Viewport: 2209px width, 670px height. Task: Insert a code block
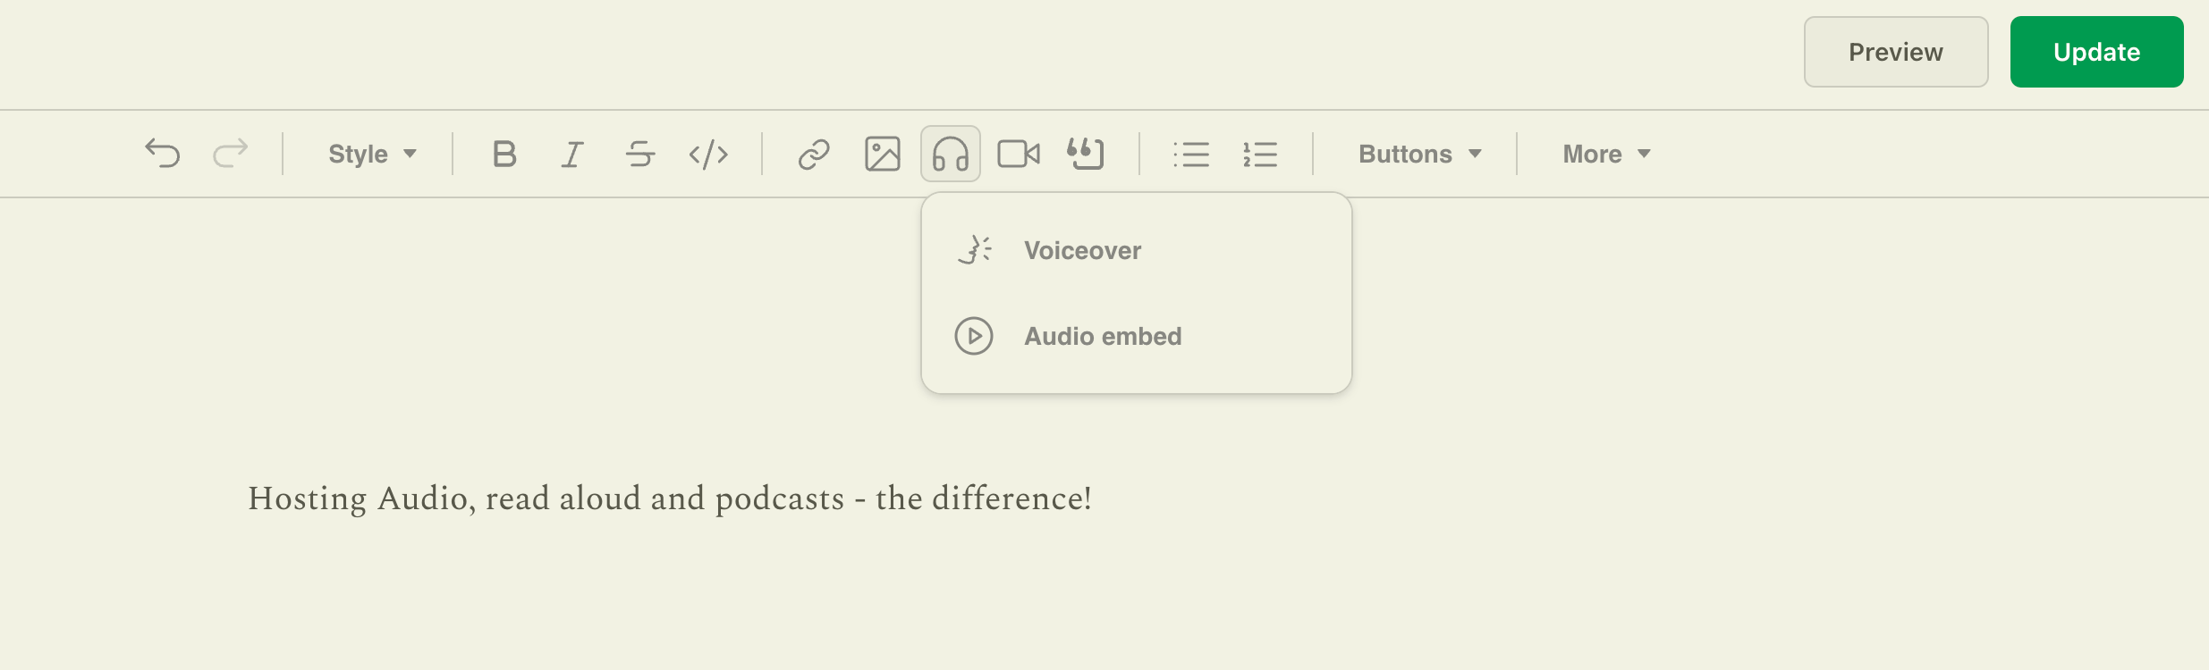[708, 154]
